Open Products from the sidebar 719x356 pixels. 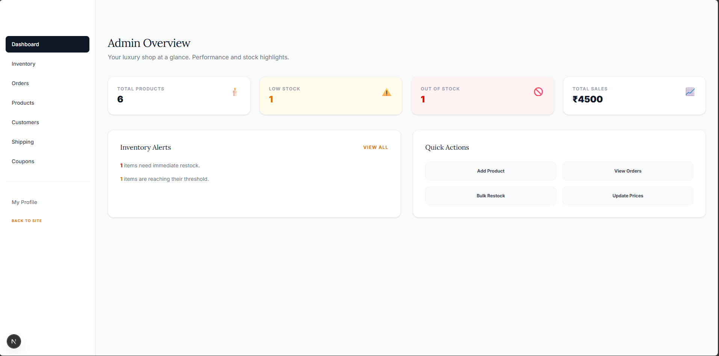coord(47,103)
